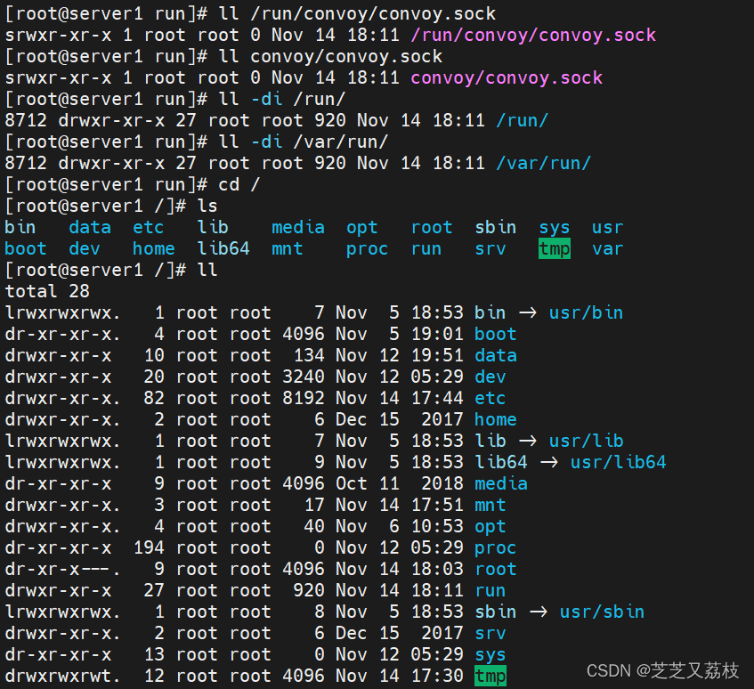Click 'sys' in the ll listing
Screen dimensions: 754x689
[491, 655]
